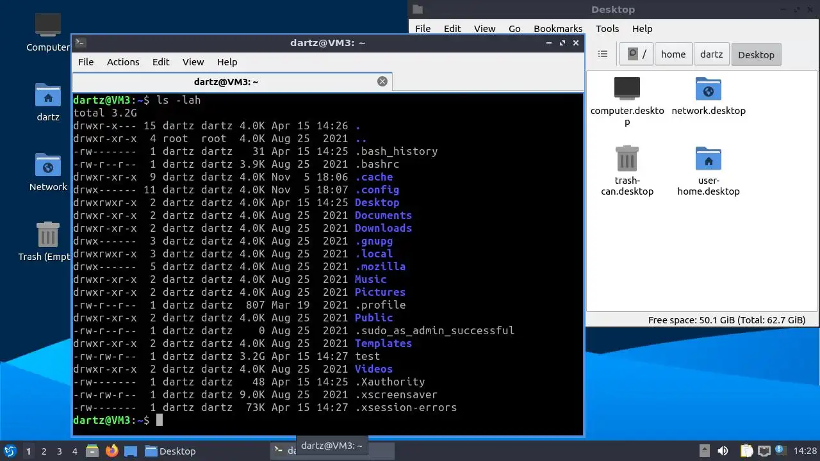Open the terminal File menu
The image size is (820, 461).
point(86,62)
